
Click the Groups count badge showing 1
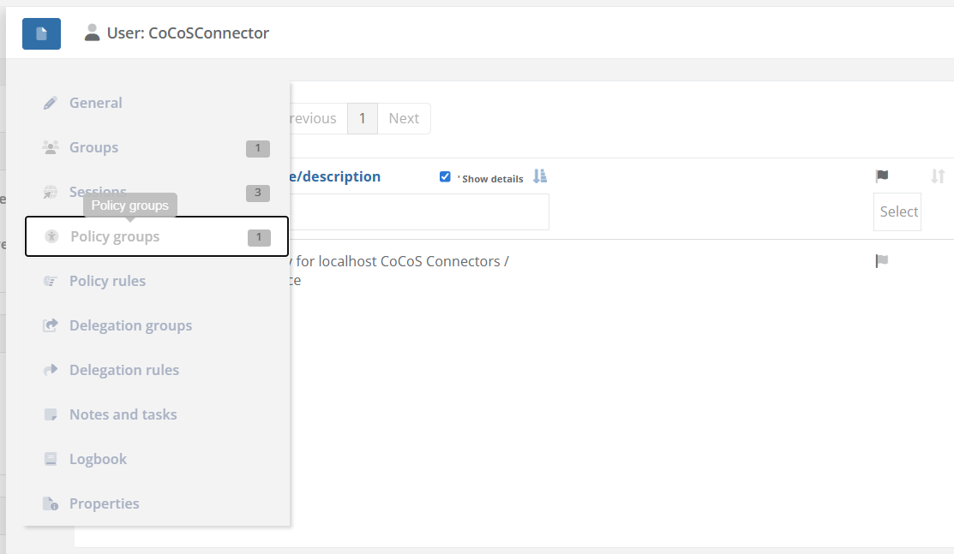click(x=258, y=148)
